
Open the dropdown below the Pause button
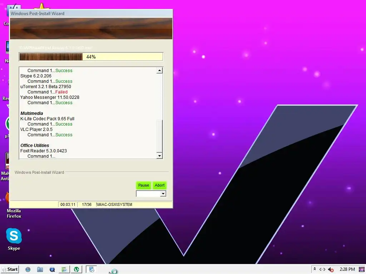pyautogui.click(x=151, y=194)
